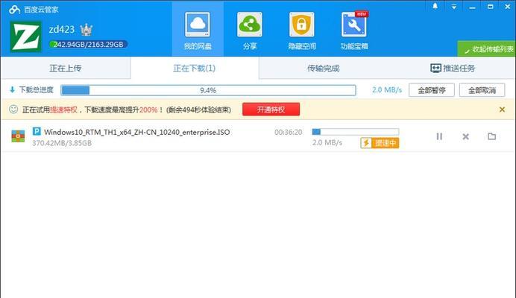Viewport: 516px width, 298px height.
Task: Select Windows10_RTM_TH1_x64 ISO filename
Action: (x=137, y=132)
